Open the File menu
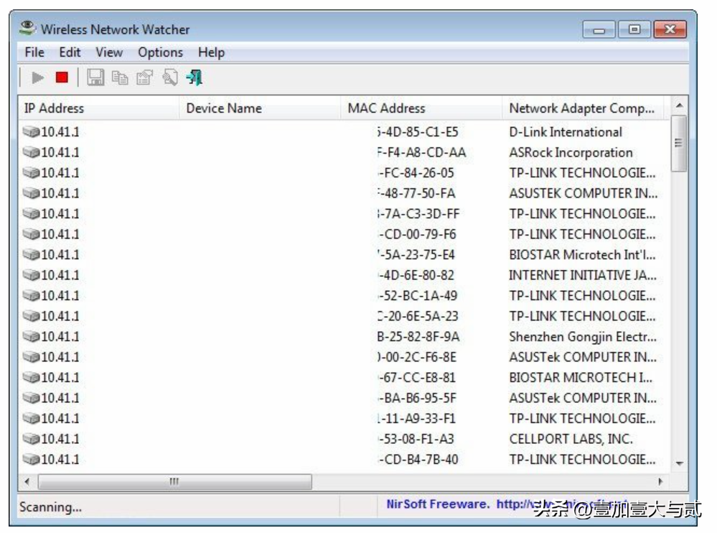The height and width of the screenshot is (533, 717). pos(34,52)
